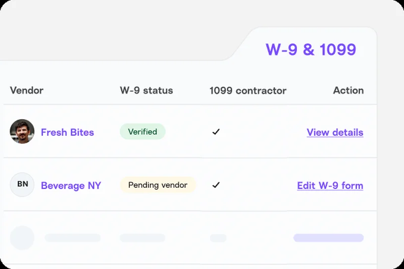Open the W-9 & 1099 tab
Image resolution: width=404 pixels, height=269 pixels.
click(x=311, y=49)
